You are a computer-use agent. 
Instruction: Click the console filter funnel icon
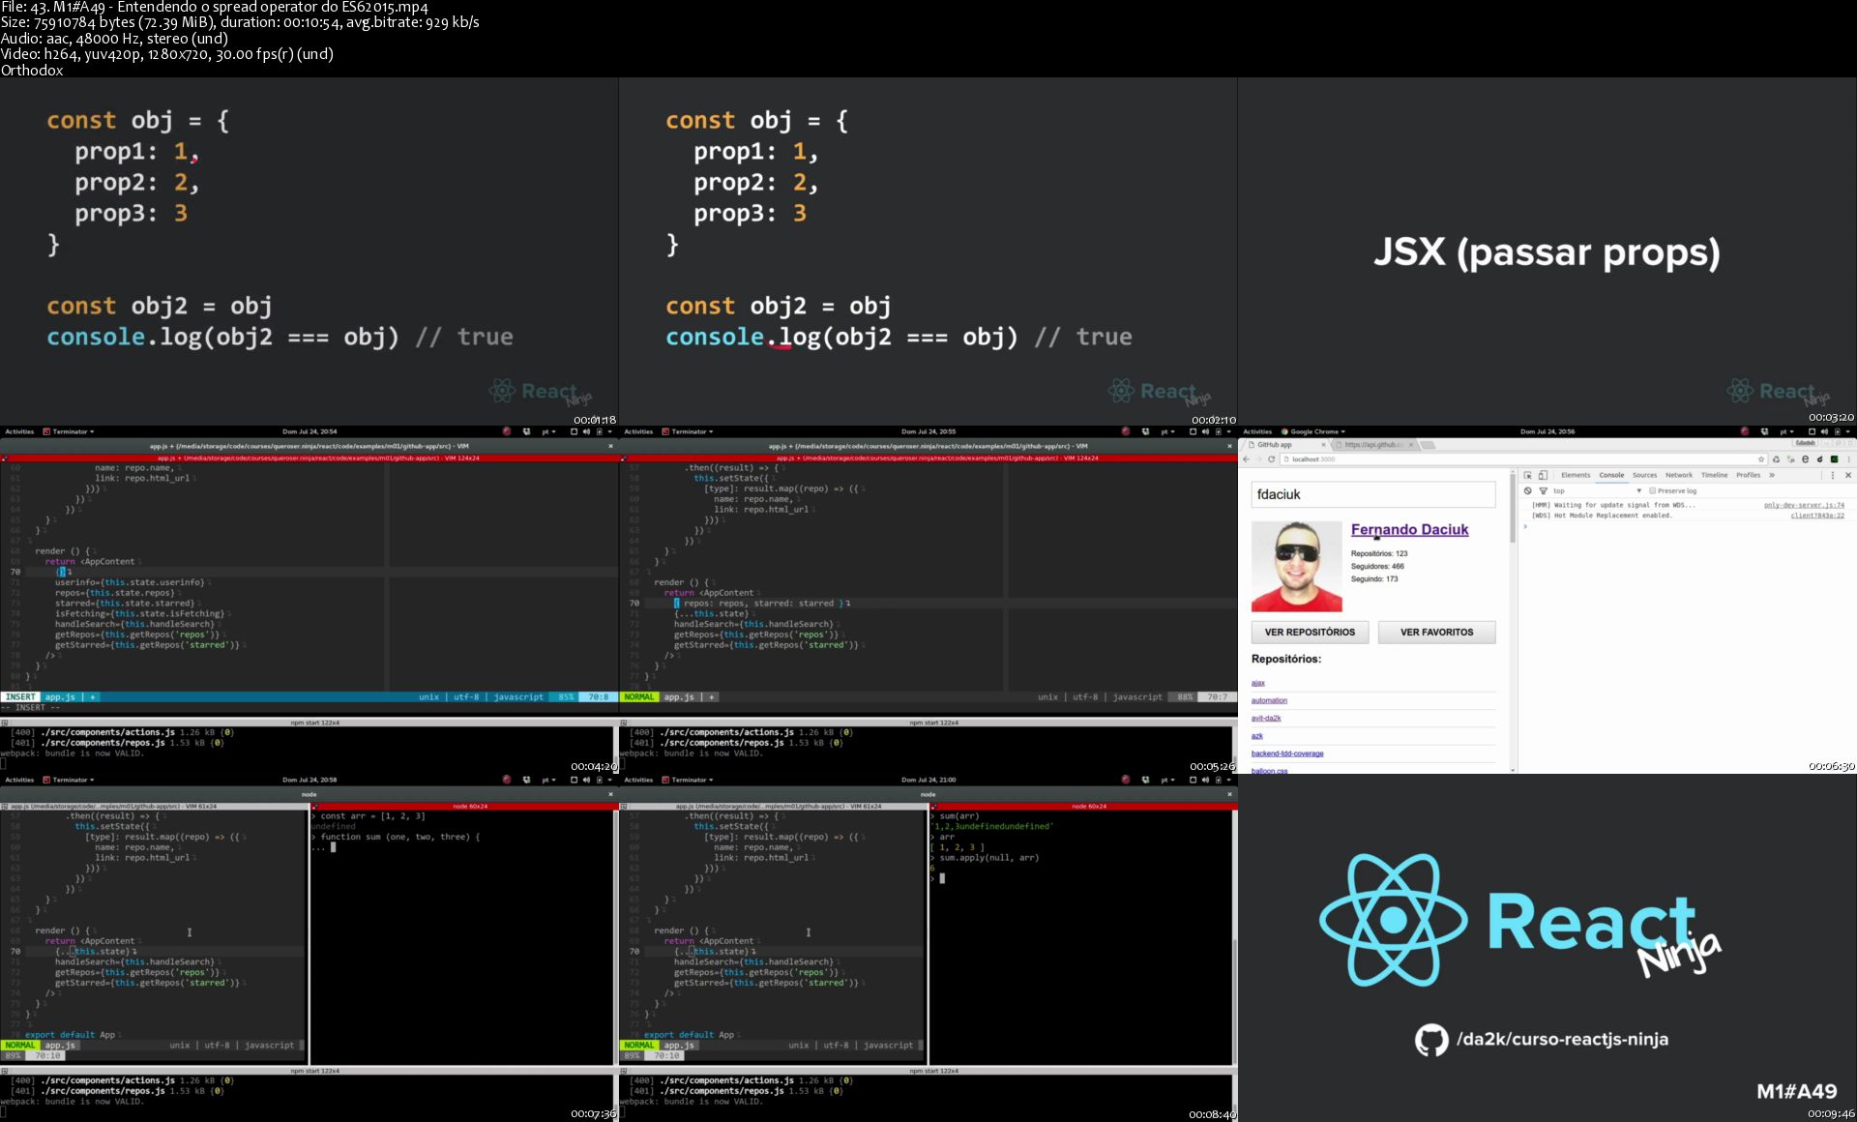(x=1543, y=490)
